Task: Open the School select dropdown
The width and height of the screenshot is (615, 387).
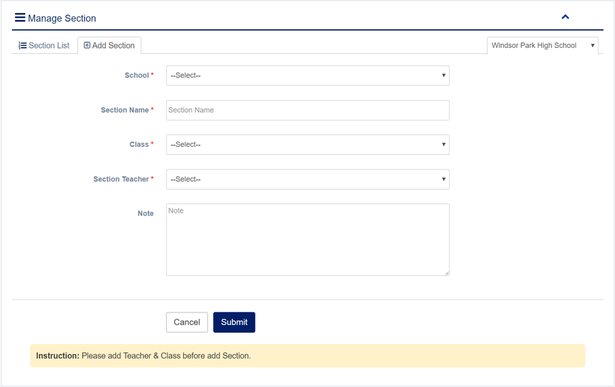Action: pos(307,75)
